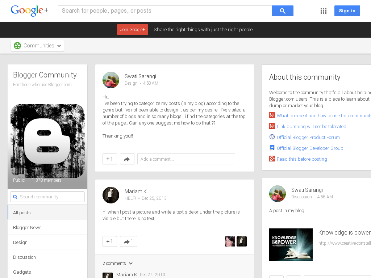Open Official Blogger Product Forum link

[308, 137]
